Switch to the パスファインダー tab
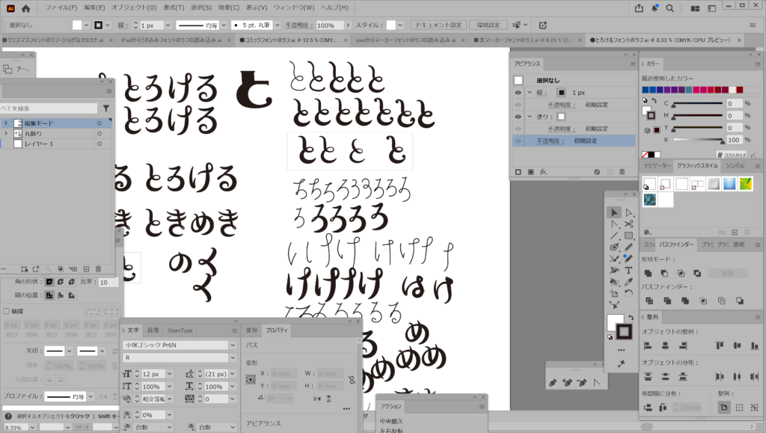 click(x=678, y=245)
